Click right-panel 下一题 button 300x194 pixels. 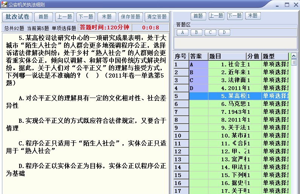tap(235, 16)
